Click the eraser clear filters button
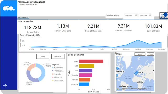168x94 pixels. click(x=164, y=16)
